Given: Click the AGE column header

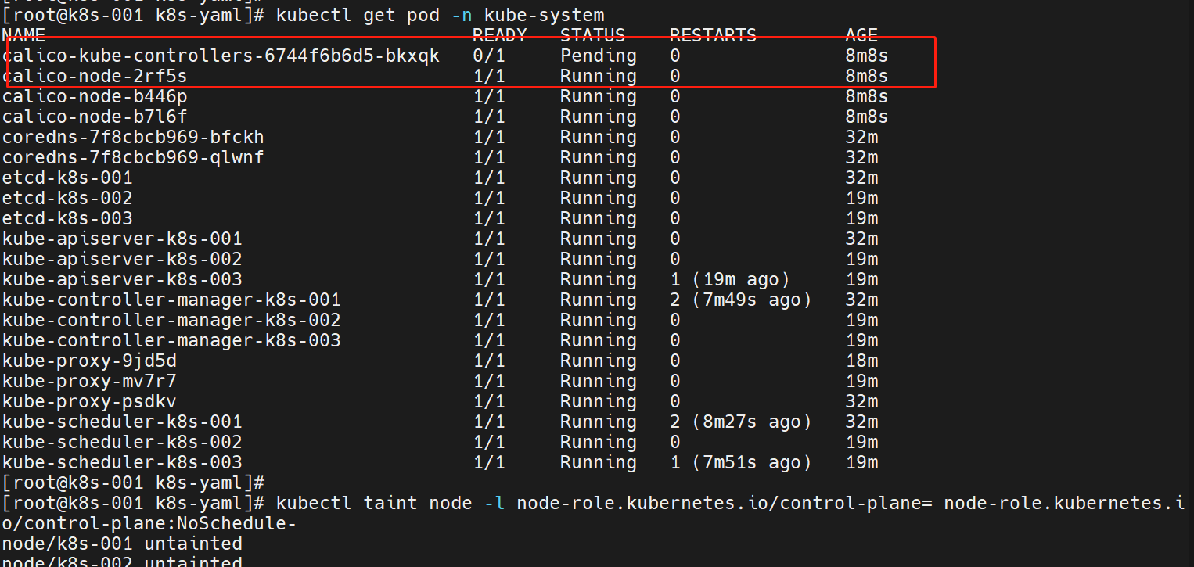Looking at the screenshot, I should 861,35.
